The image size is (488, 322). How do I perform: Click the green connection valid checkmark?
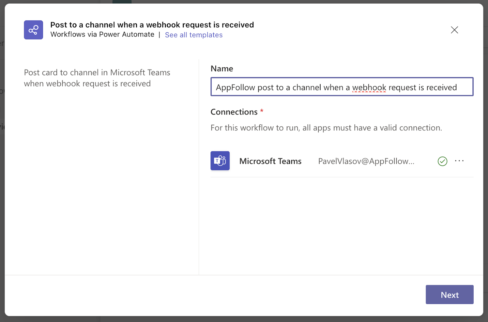[x=442, y=161]
